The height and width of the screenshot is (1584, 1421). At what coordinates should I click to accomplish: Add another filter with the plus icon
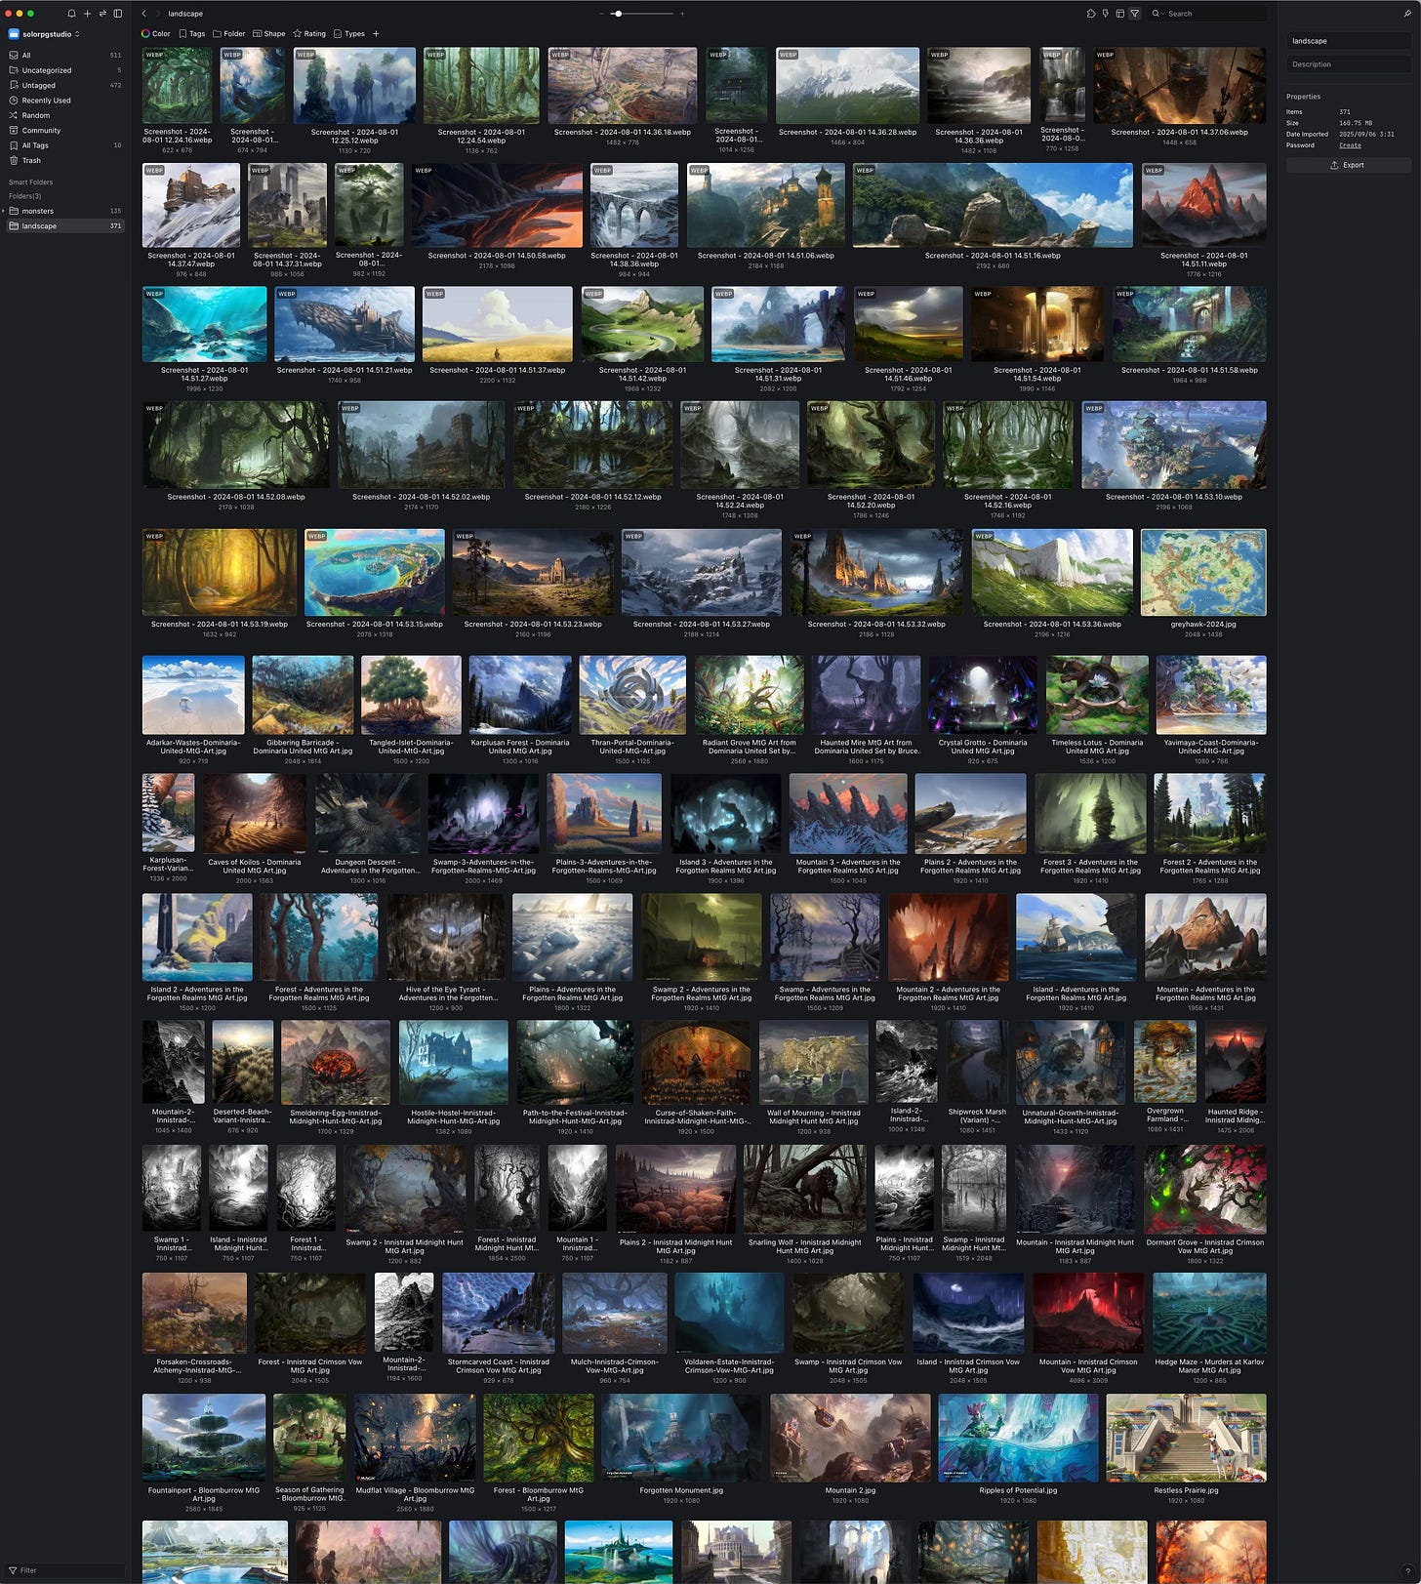click(x=376, y=33)
